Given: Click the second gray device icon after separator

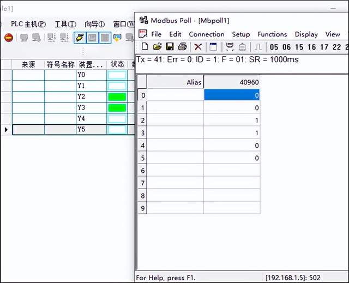Looking at the screenshot, I should tap(64, 38).
